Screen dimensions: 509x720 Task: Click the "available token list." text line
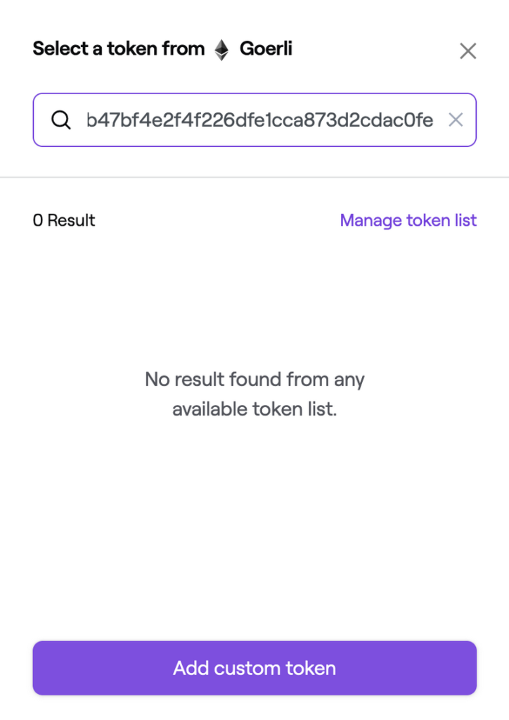coord(254,409)
